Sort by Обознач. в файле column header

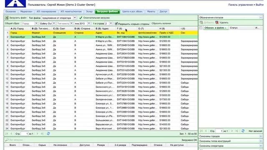(x=216, y=28)
